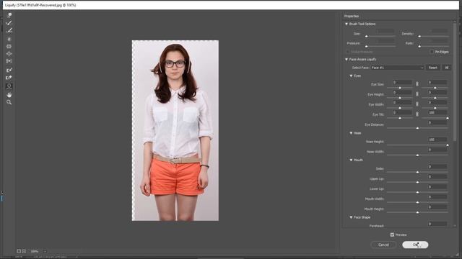
Task: Click the Upper Lip slider
Action: point(417,182)
